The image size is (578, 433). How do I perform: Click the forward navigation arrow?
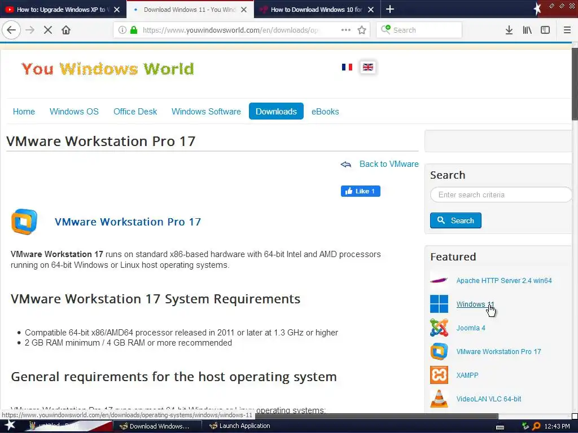point(30,30)
